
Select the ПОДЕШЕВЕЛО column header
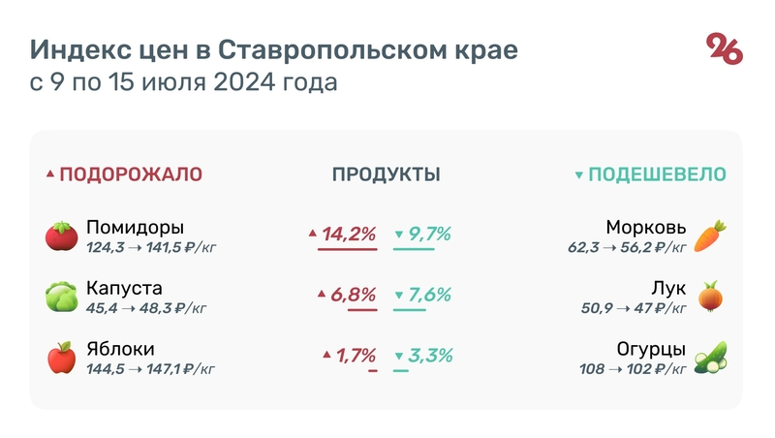pyautogui.click(x=658, y=174)
